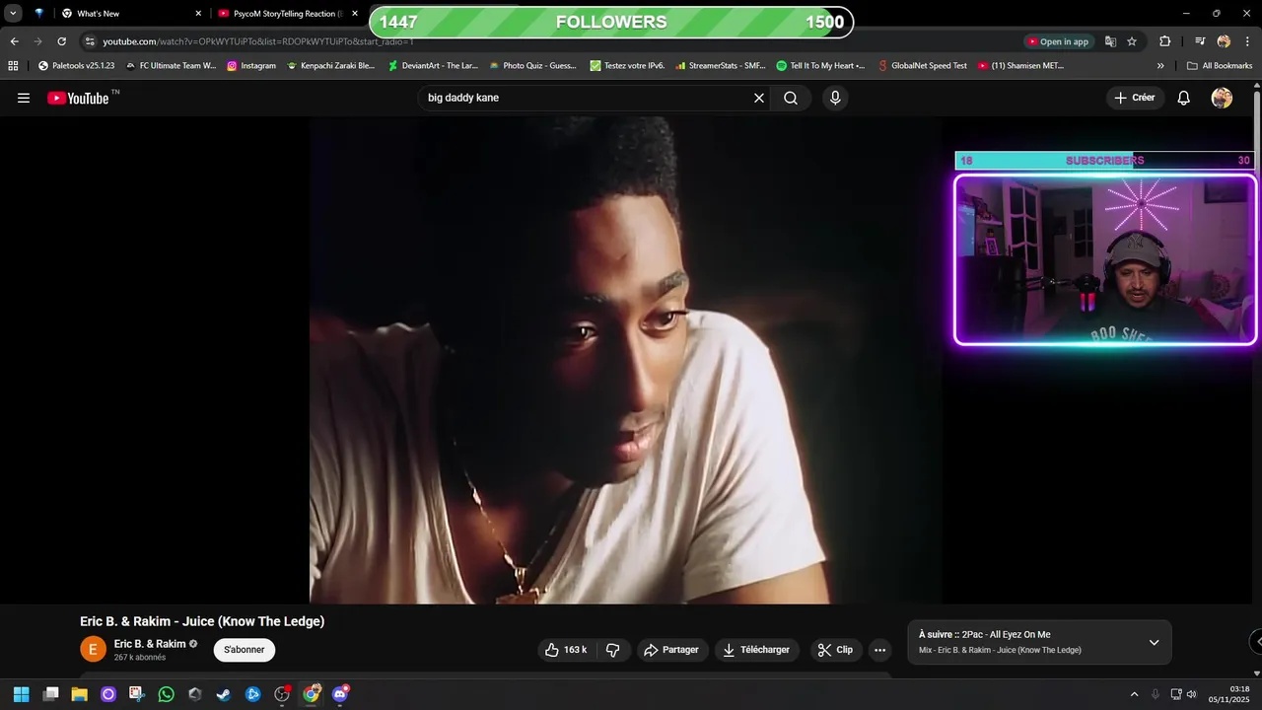The image size is (1262, 710).
Task: Open the FC Ultimate Team bookmark
Action: tap(171, 66)
